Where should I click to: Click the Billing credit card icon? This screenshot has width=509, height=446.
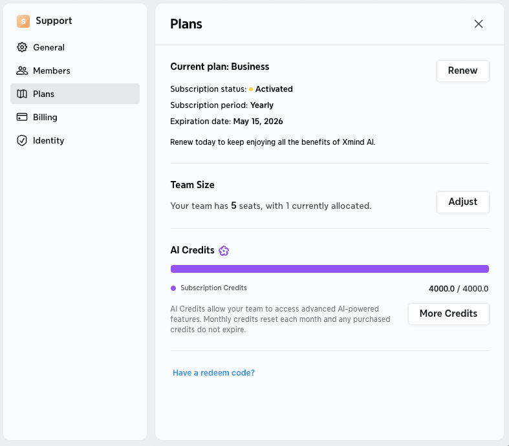(x=22, y=117)
